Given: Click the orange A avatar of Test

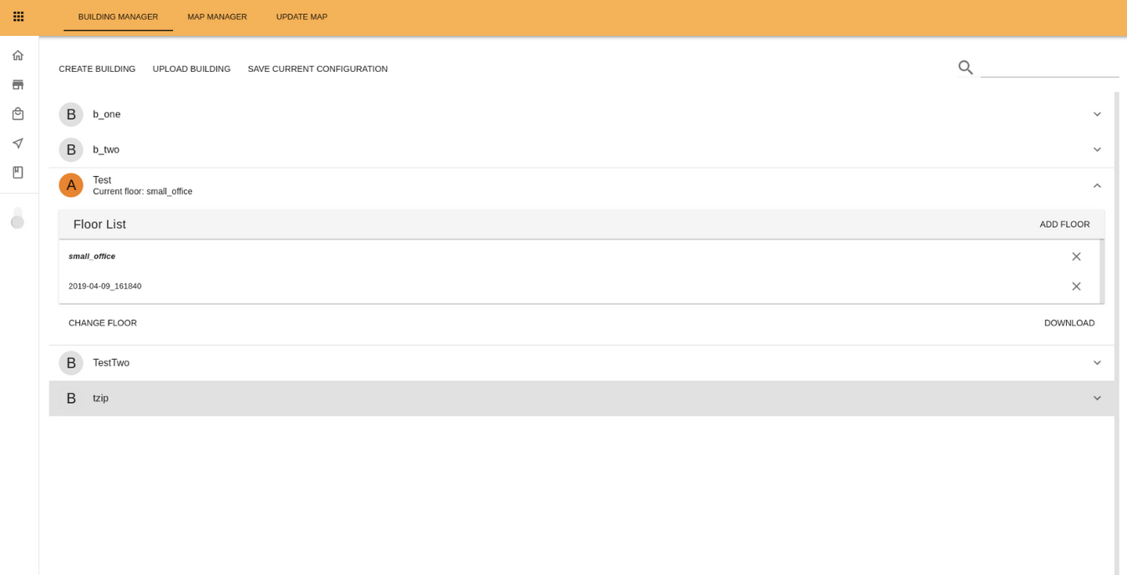Looking at the screenshot, I should (x=71, y=185).
